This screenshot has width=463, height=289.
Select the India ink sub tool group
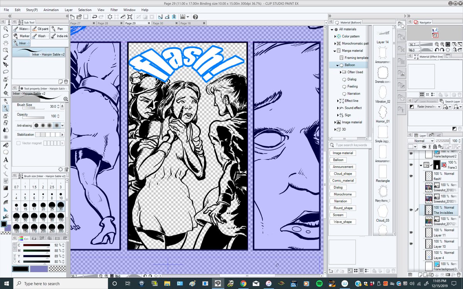(59, 36)
